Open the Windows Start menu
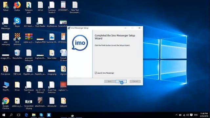210x118 pixels. 4,115
